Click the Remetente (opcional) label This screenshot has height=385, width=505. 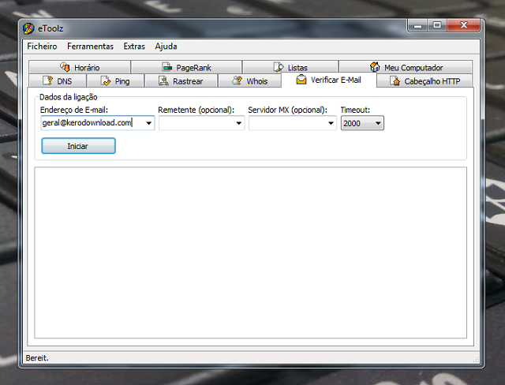tap(196, 110)
